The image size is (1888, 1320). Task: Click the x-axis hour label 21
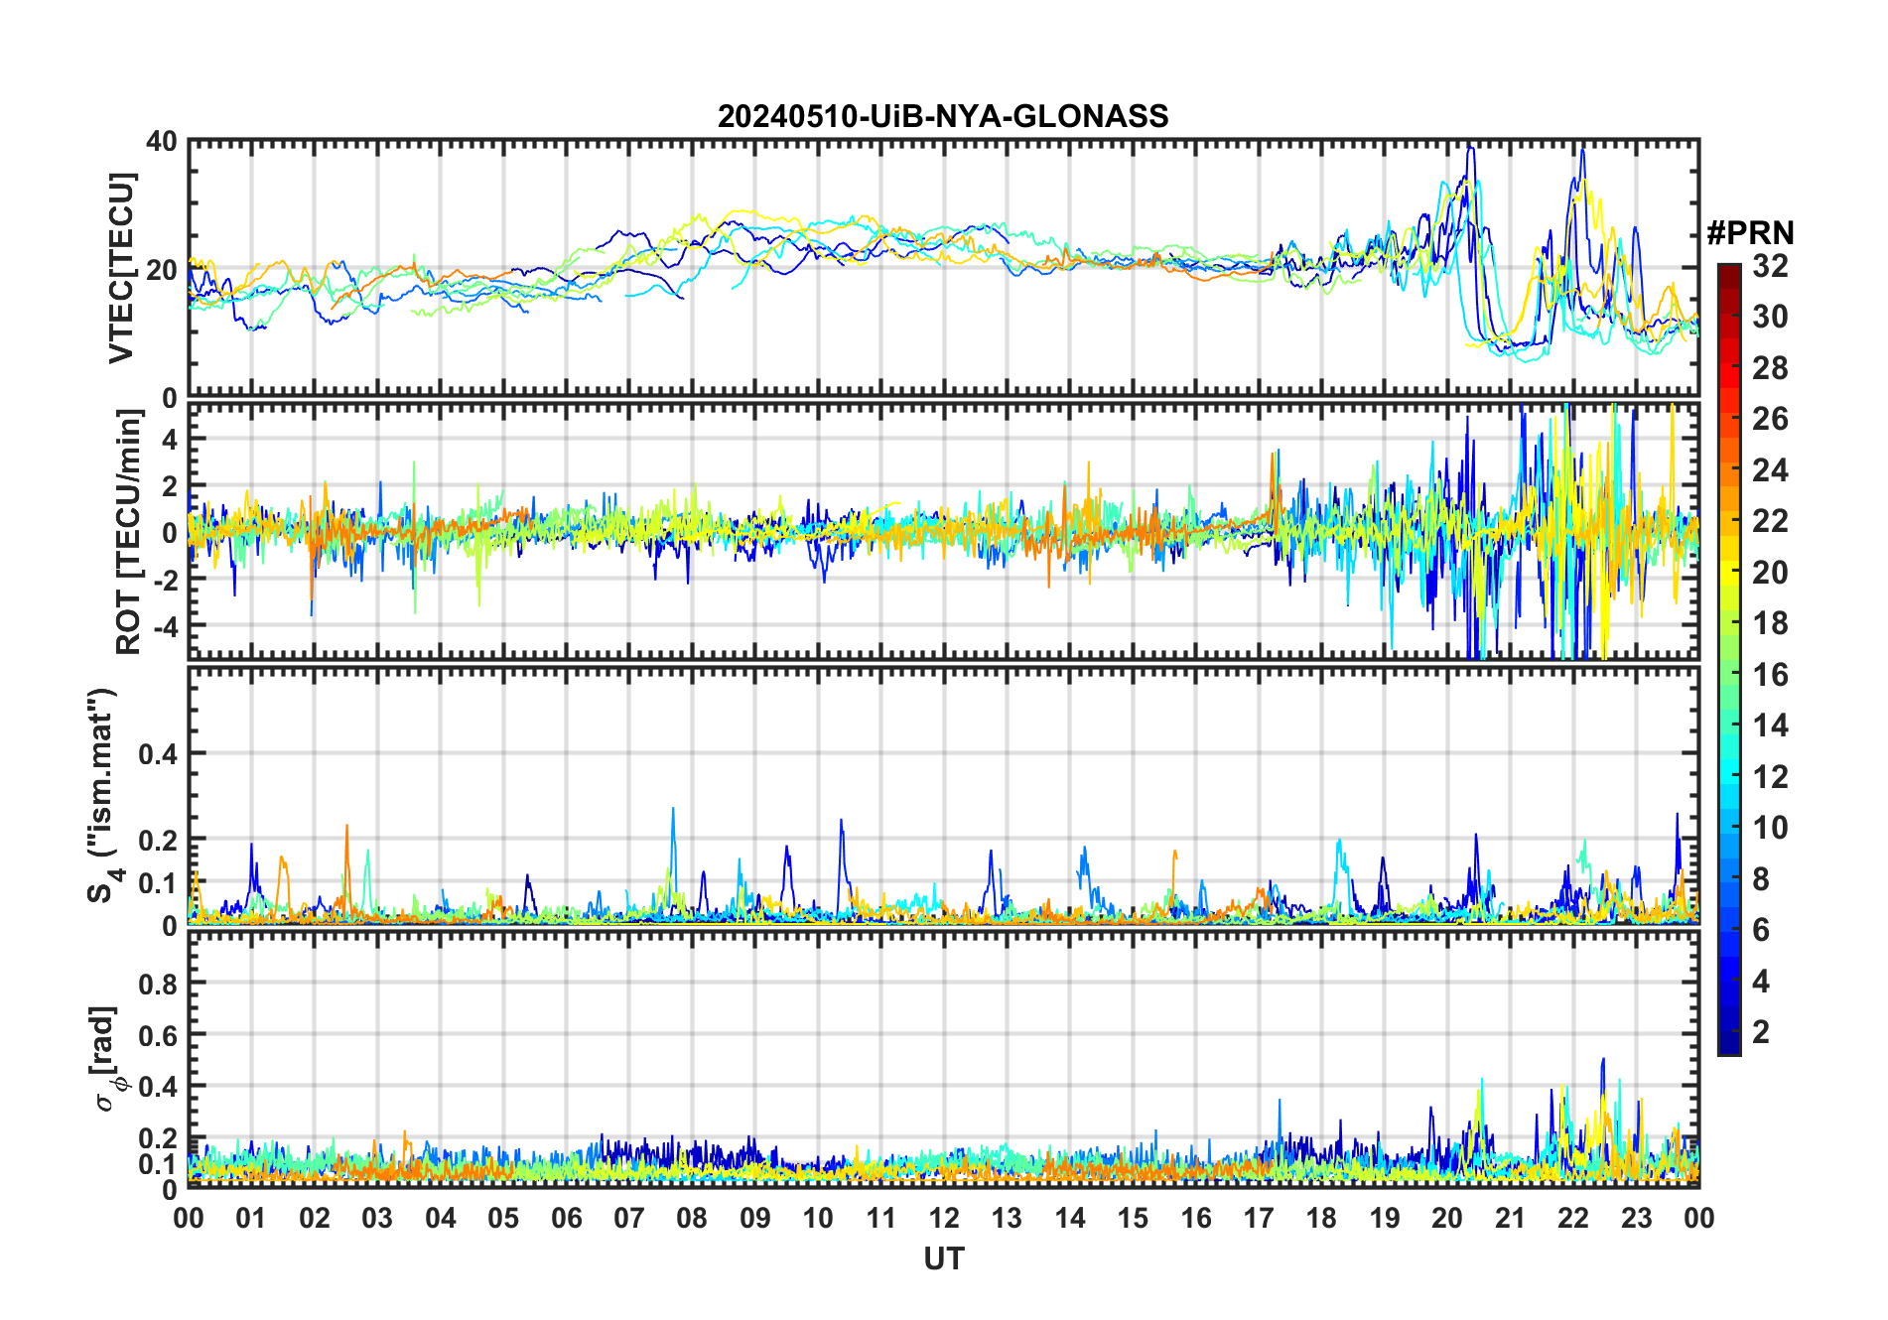(x=1511, y=1218)
